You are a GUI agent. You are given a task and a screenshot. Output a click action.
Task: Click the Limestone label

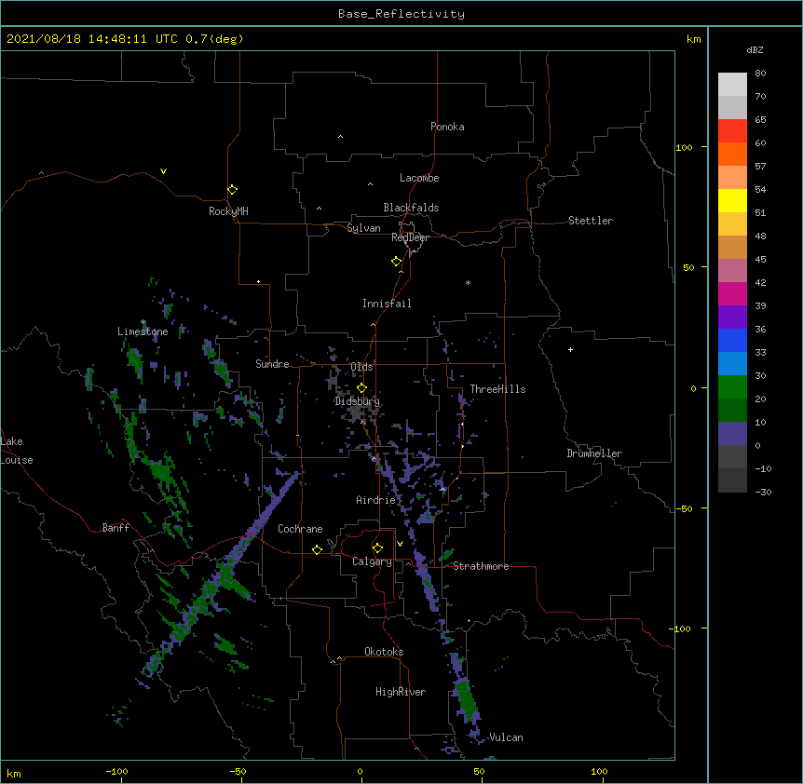[143, 331]
